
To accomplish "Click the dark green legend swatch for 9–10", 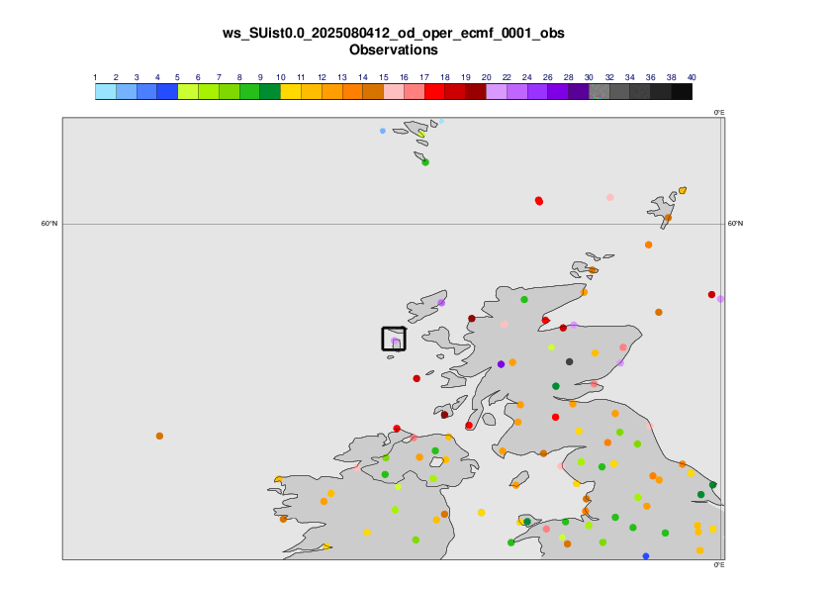I will pyautogui.click(x=270, y=91).
